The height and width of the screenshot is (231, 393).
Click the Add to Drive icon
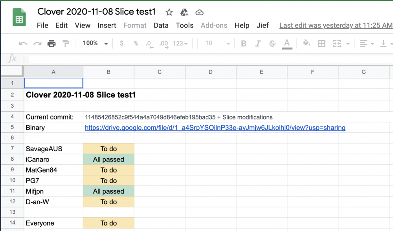(x=184, y=12)
